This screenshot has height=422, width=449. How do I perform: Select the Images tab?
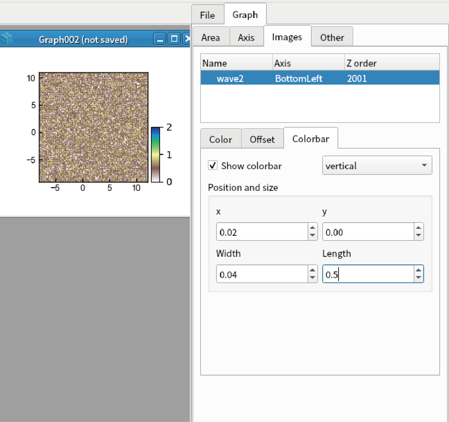click(287, 37)
